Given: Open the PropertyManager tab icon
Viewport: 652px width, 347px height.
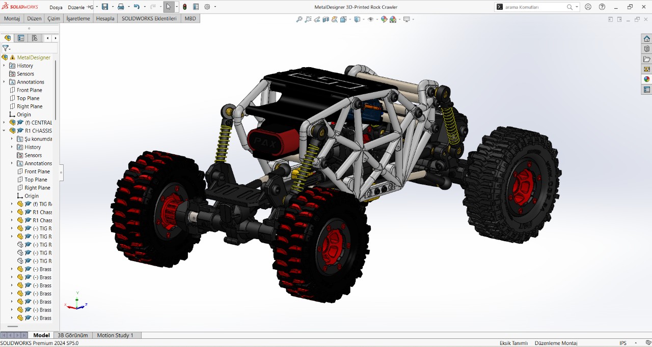Looking at the screenshot, I should pyautogui.click(x=21, y=38).
